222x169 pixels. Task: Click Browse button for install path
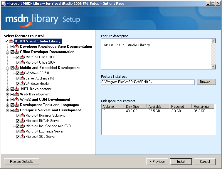(206, 82)
